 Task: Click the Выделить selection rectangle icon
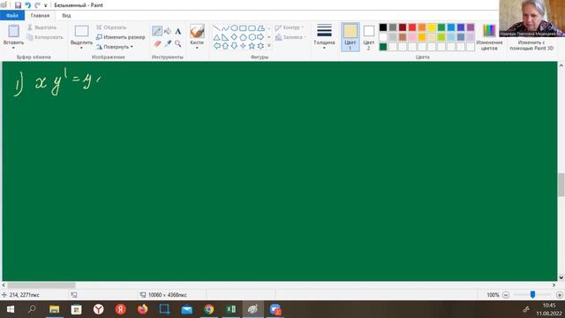(81, 32)
